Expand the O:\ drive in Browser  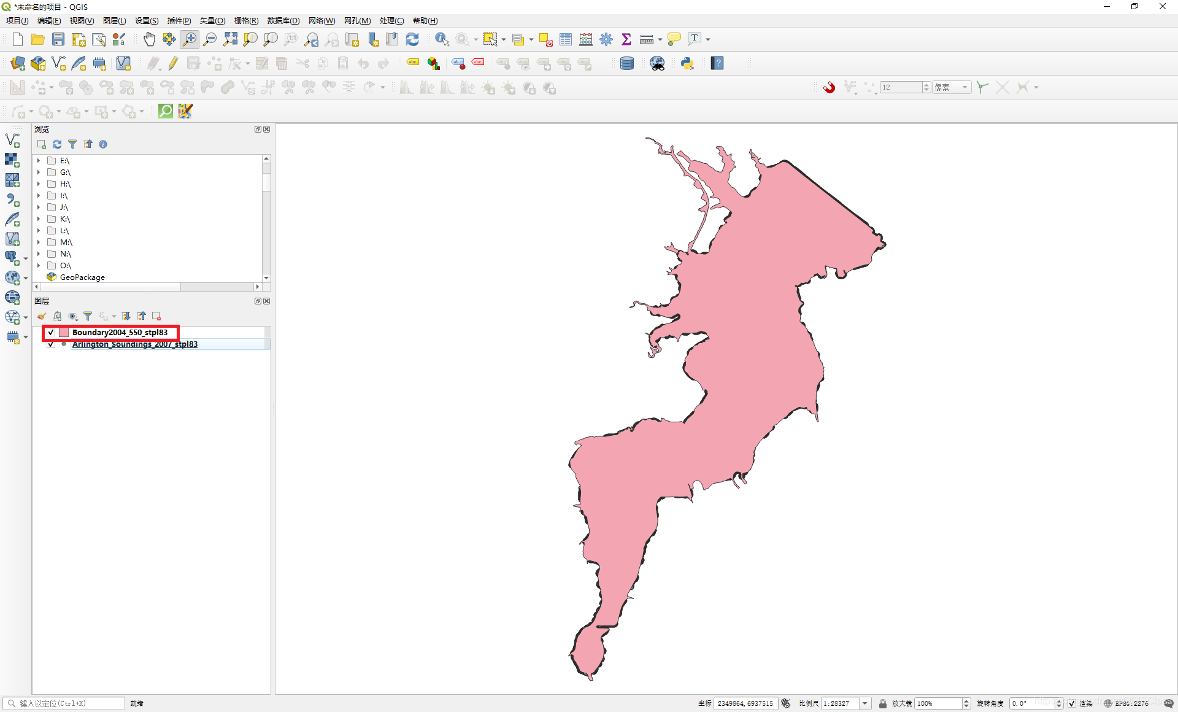[39, 266]
